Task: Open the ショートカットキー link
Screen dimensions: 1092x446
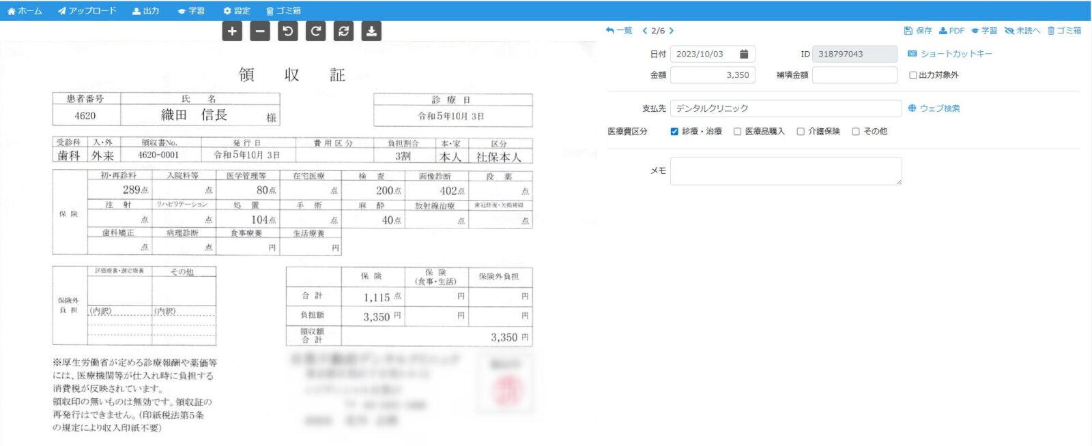Action: (x=949, y=54)
